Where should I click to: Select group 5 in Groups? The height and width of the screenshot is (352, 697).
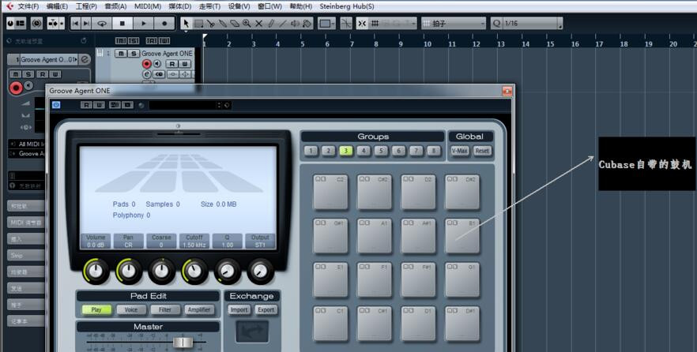(381, 151)
